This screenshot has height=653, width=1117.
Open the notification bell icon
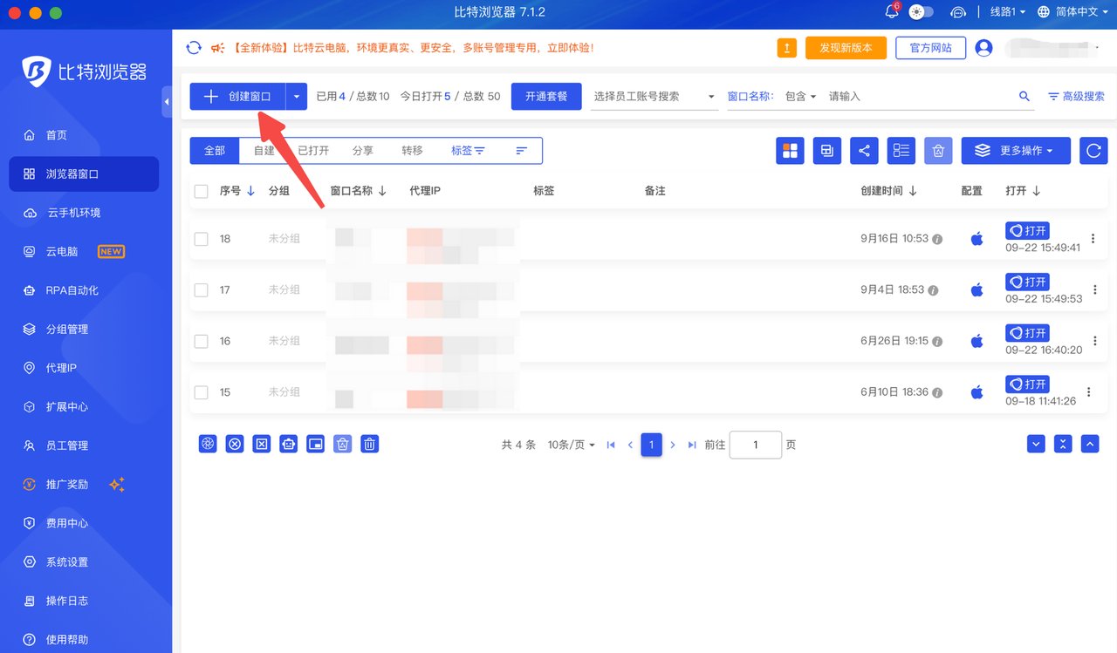click(x=892, y=12)
